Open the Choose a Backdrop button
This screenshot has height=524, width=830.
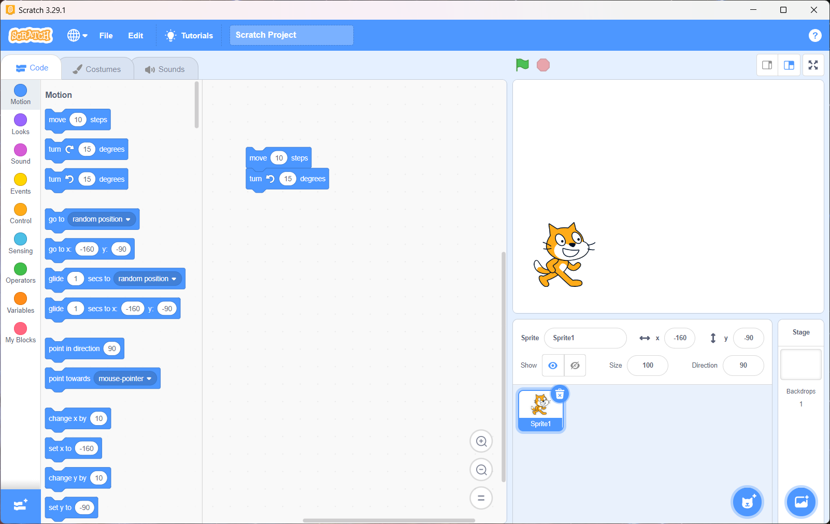point(801,502)
